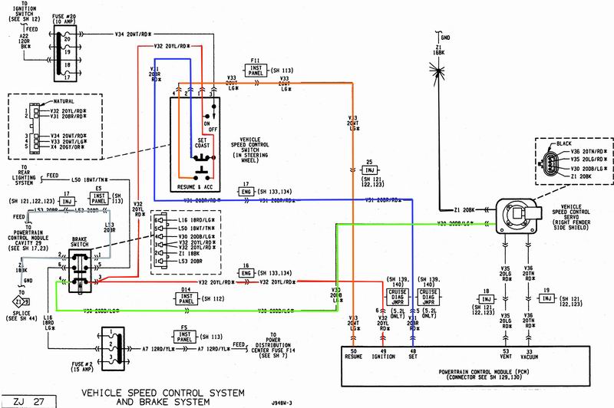614x408 pixels.
Task: Select the 25 INJ connector box
Action: (370, 169)
